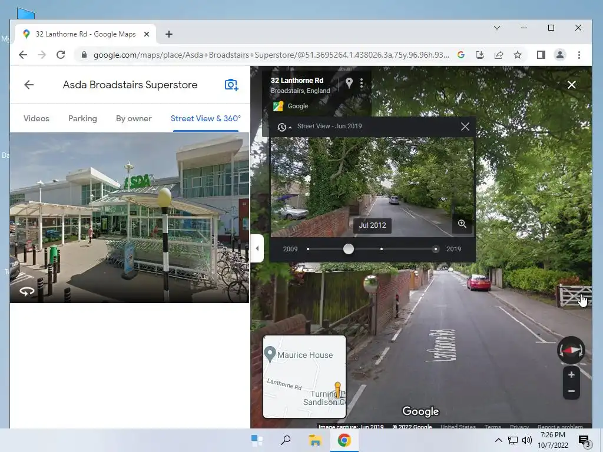Close the Street View time machine panel

(465, 127)
